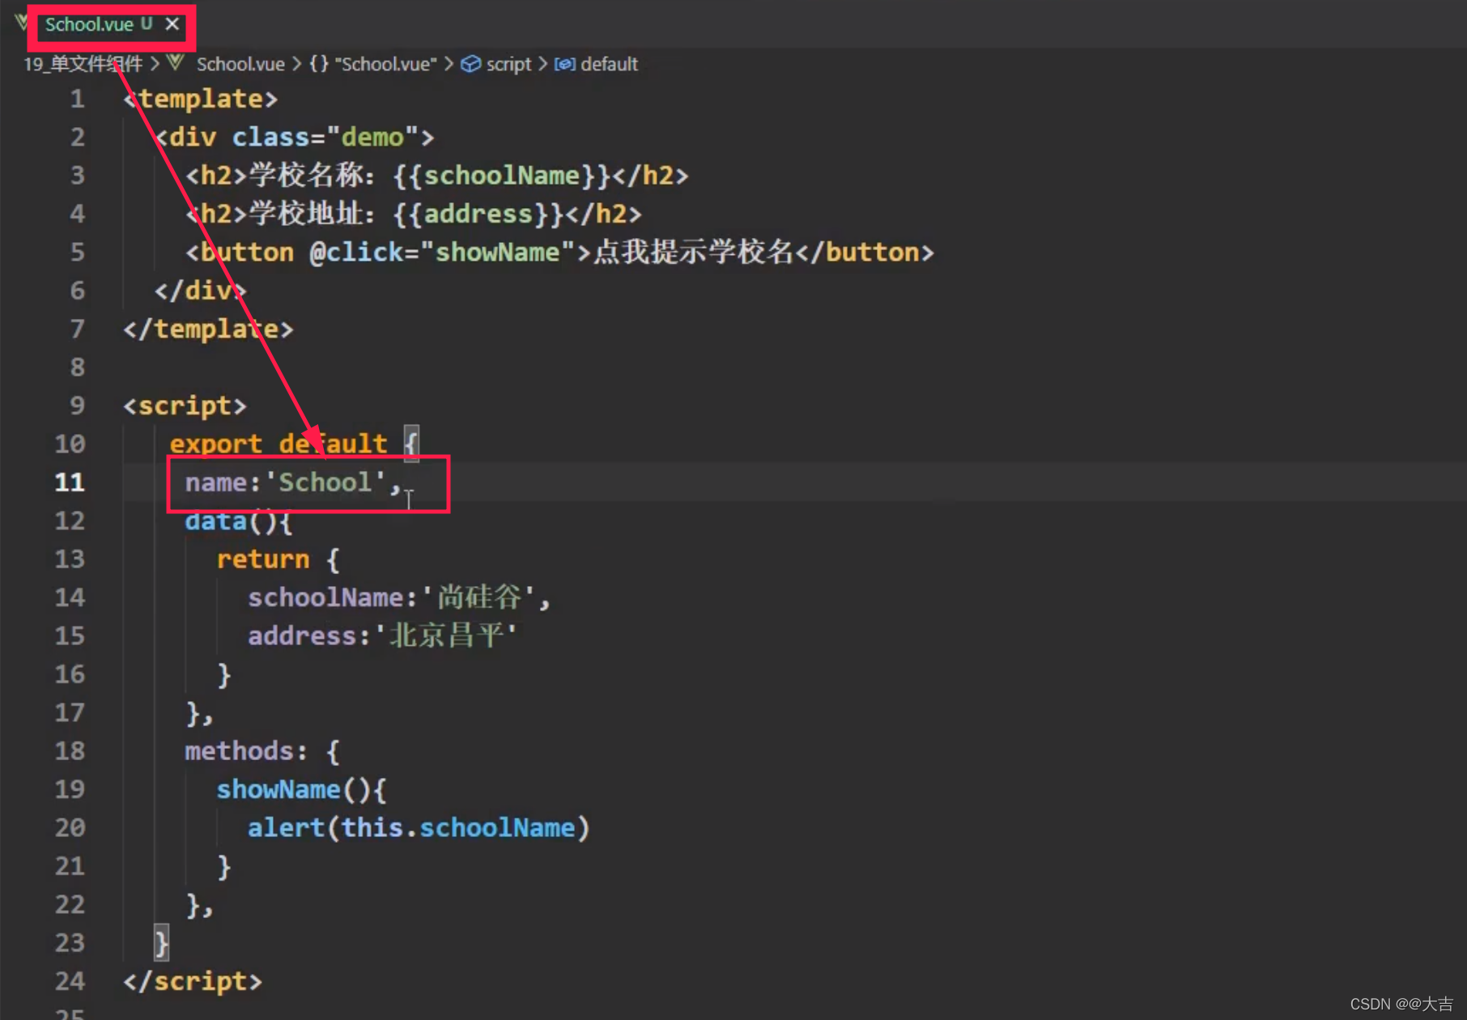Click the School.vue breadcrumb item
Screen dimensions: 1467x1020
click(240, 64)
